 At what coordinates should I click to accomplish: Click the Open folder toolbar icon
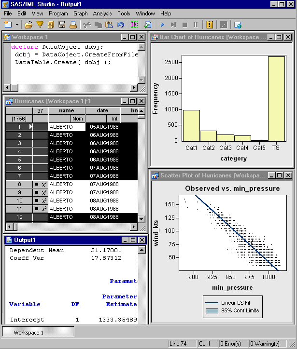click(x=28, y=25)
